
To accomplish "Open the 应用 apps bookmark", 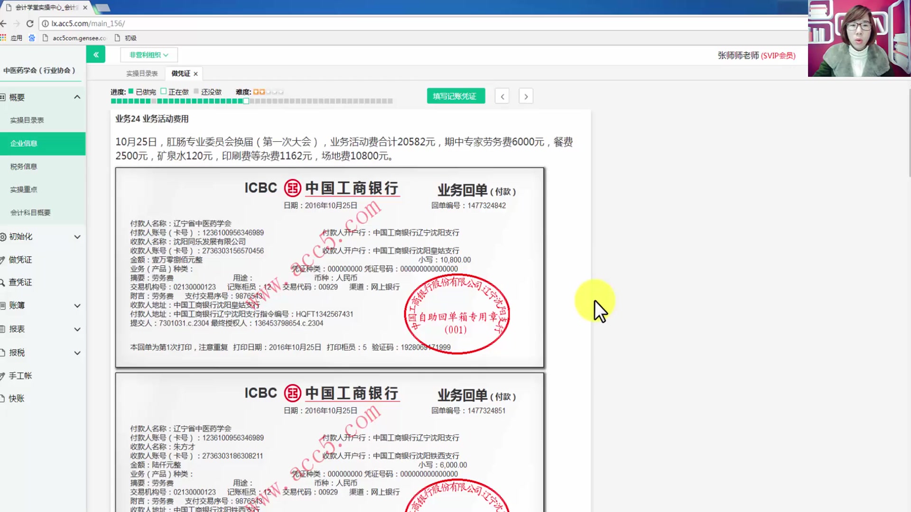I will [x=12, y=38].
